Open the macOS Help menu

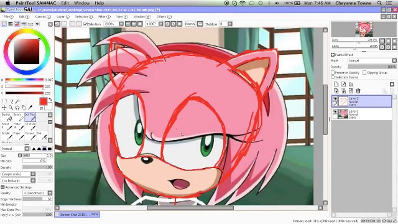tap(99, 3)
